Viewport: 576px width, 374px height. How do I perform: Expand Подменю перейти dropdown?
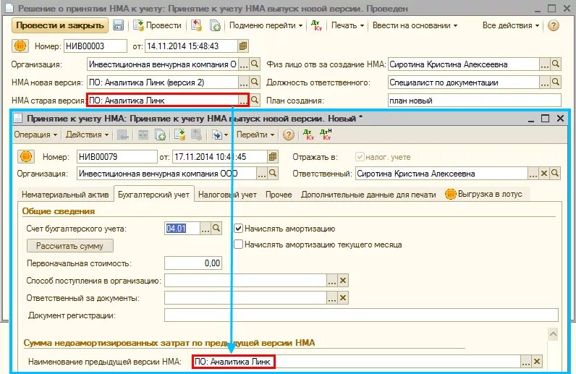coord(266,25)
